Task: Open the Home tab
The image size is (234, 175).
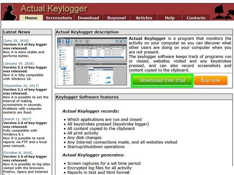Action: click(x=31, y=18)
